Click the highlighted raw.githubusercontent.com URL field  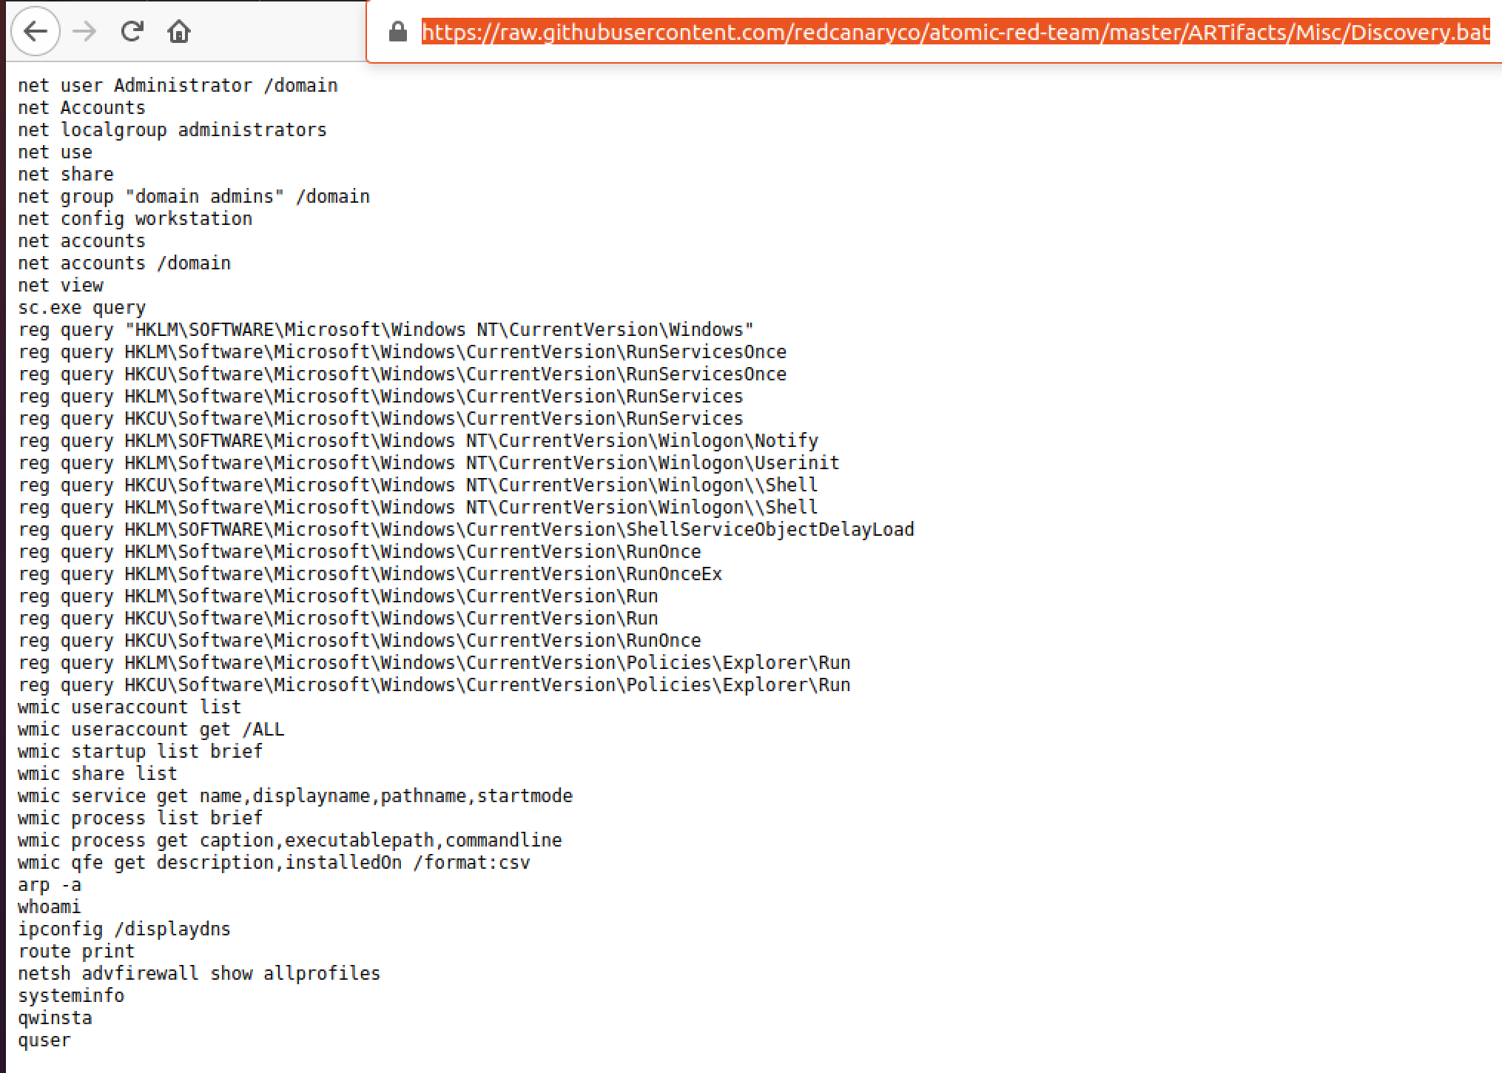click(954, 33)
